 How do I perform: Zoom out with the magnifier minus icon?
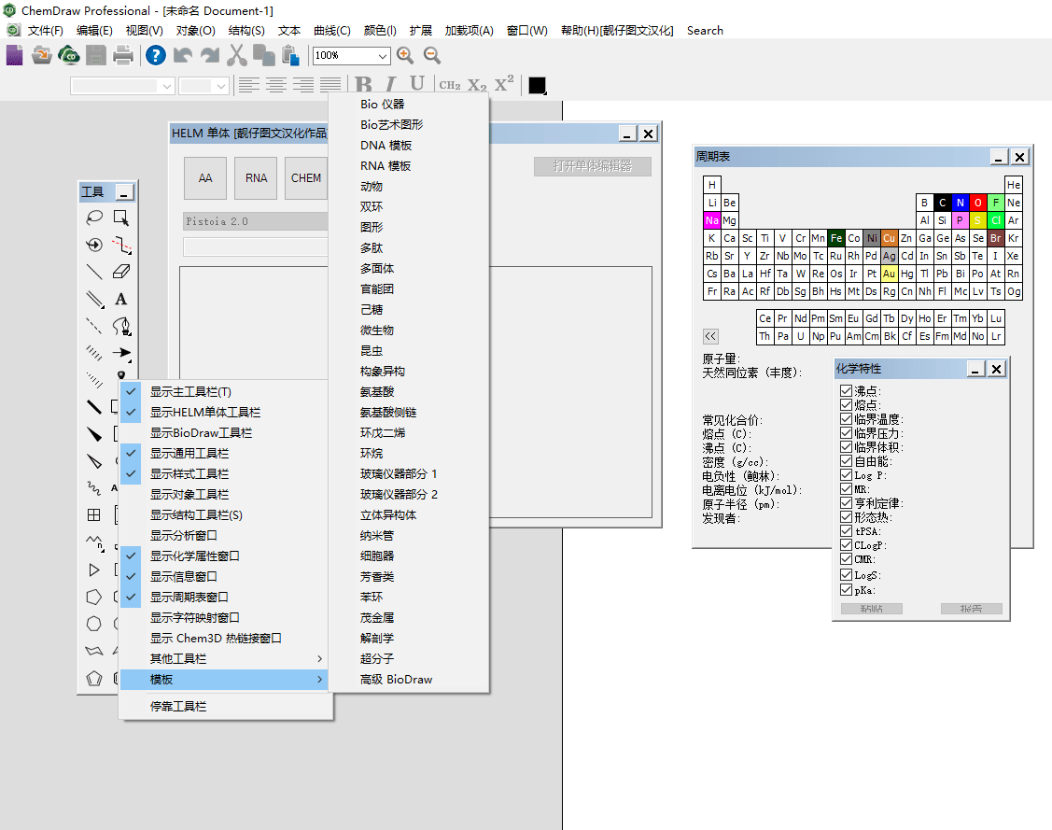(432, 55)
